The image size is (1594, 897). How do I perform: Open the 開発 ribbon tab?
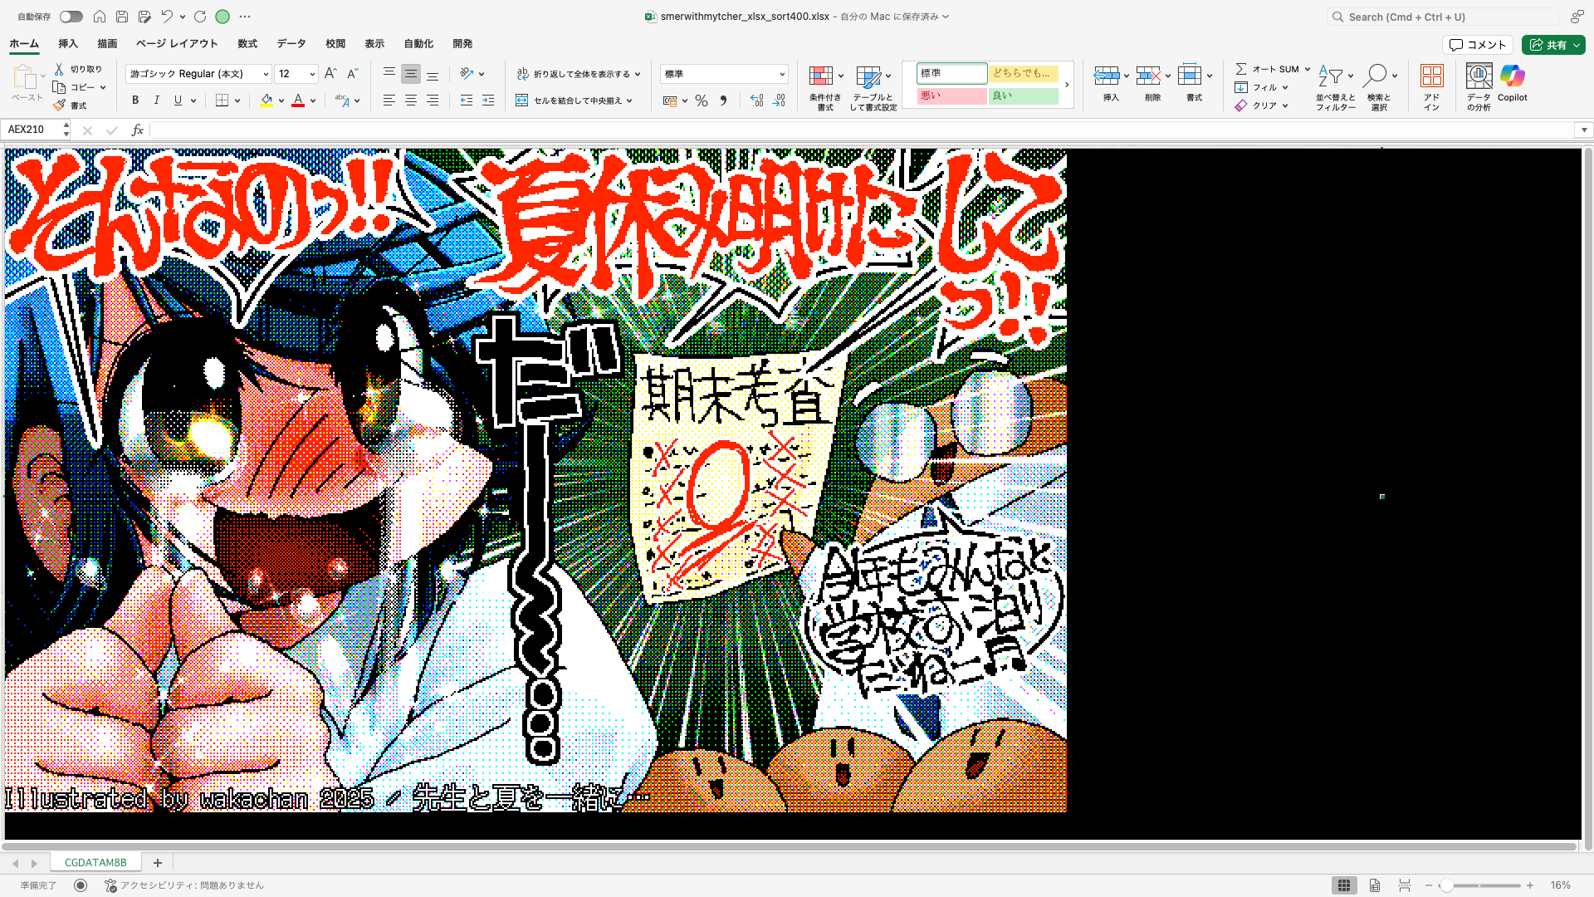[x=462, y=44]
